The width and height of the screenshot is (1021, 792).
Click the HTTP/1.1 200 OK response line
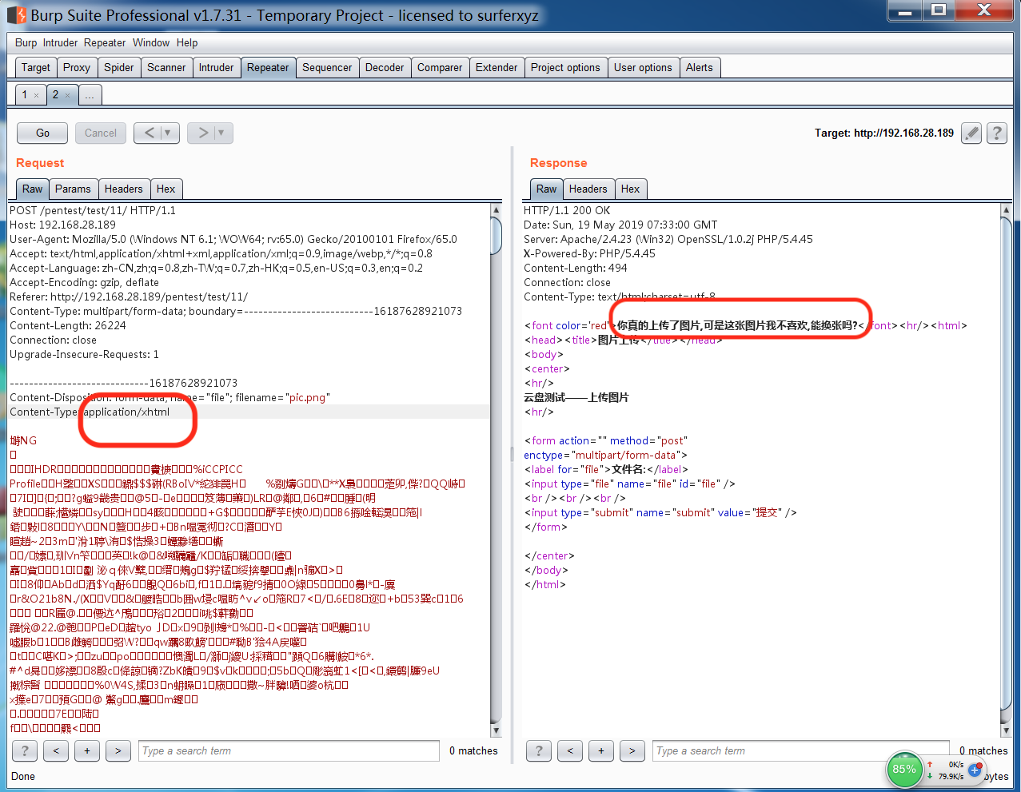[567, 210]
